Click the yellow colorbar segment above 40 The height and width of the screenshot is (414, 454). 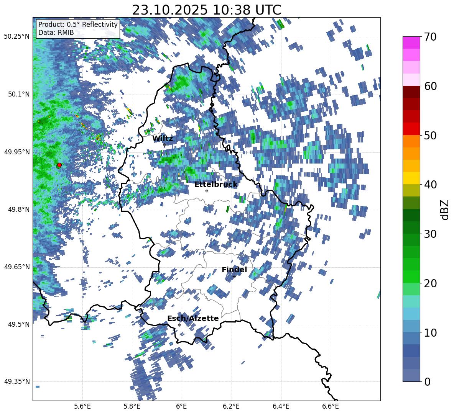[x=411, y=178]
